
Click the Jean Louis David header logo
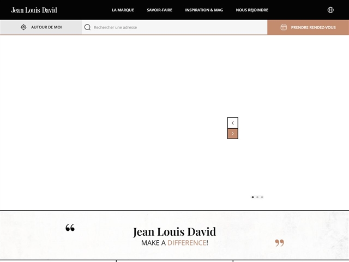coord(34,10)
